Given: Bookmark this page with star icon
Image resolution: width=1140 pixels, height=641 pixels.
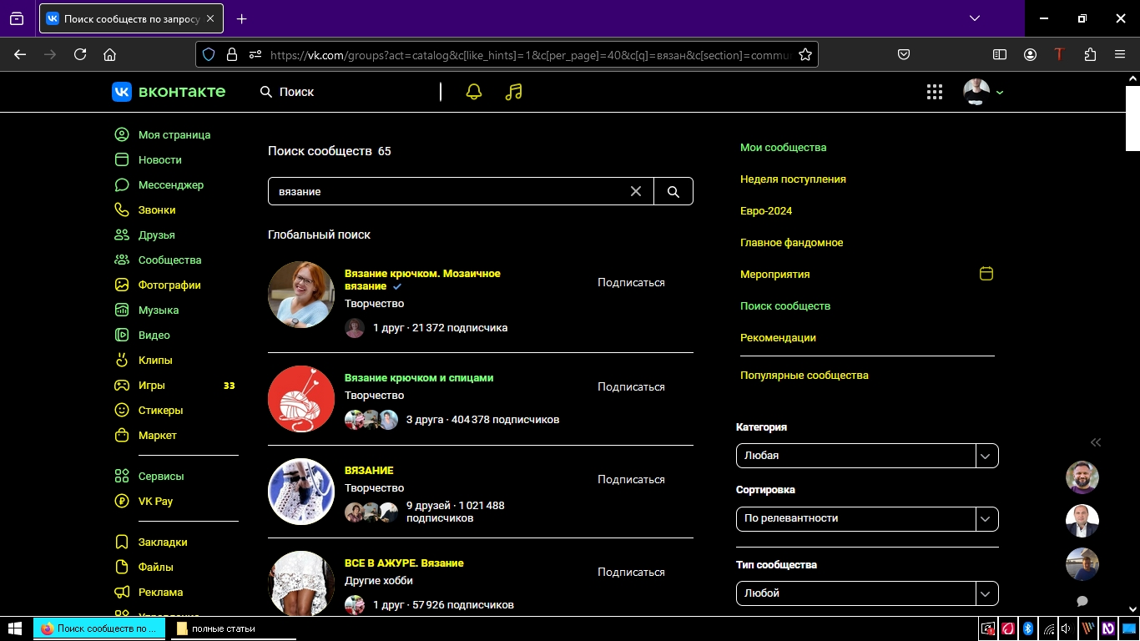Looking at the screenshot, I should (805, 54).
